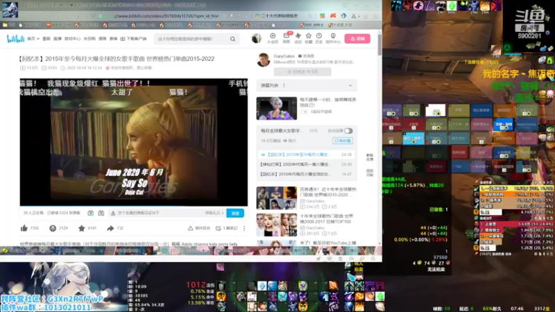This screenshot has width=555, height=312.
Task: Open danmaku settings icon under the player
Action: click(x=101, y=213)
